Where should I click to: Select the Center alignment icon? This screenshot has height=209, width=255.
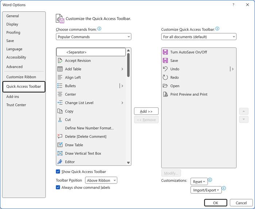60,94
